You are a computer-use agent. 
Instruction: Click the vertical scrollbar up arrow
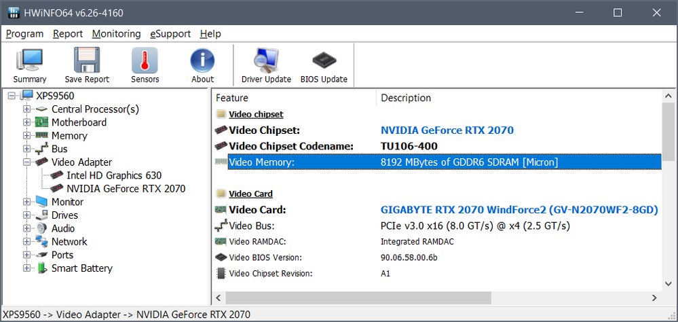pyautogui.click(x=668, y=96)
